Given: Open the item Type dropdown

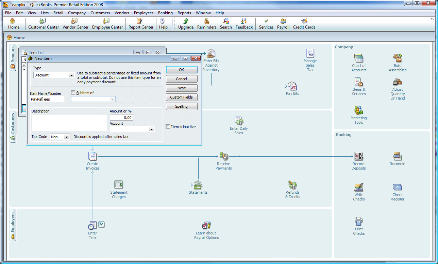Looking at the screenshot, I should pos(72,75).
